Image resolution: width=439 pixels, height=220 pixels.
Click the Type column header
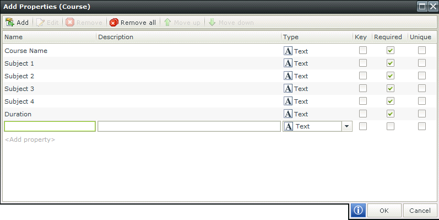tap(317, 37)
